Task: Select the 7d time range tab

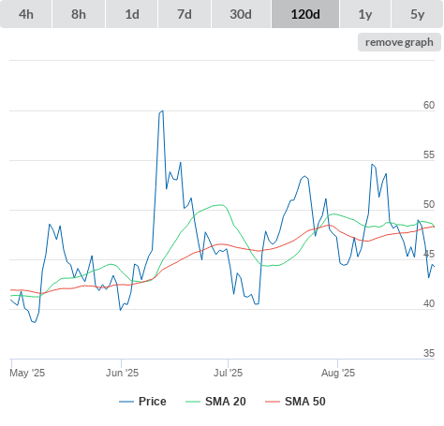Action: [185, 14]
